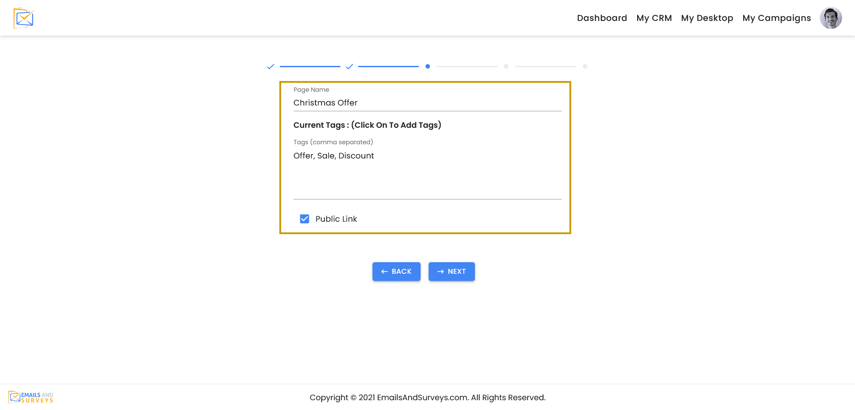Open the My Campaigns menu item

[x=776, y=18]
